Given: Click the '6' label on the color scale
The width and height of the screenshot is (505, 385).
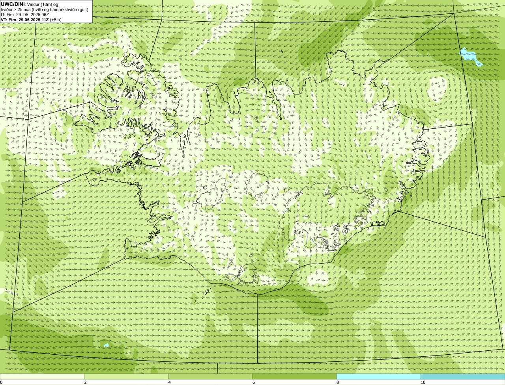Looking at the screenshot, I should 254,382.
